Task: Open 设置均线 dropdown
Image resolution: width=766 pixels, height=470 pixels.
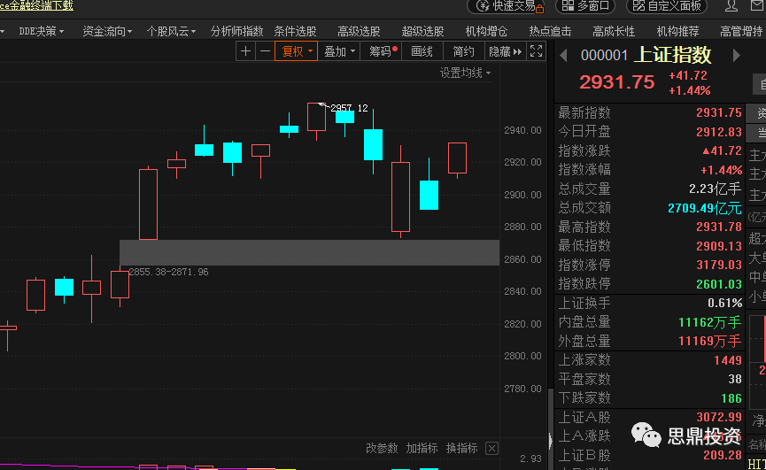Action: coord(465,73)
